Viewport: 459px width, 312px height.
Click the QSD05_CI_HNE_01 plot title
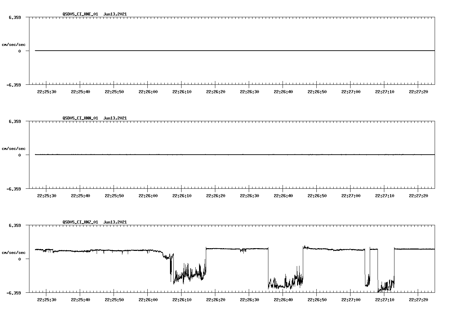tap(95, 14)
